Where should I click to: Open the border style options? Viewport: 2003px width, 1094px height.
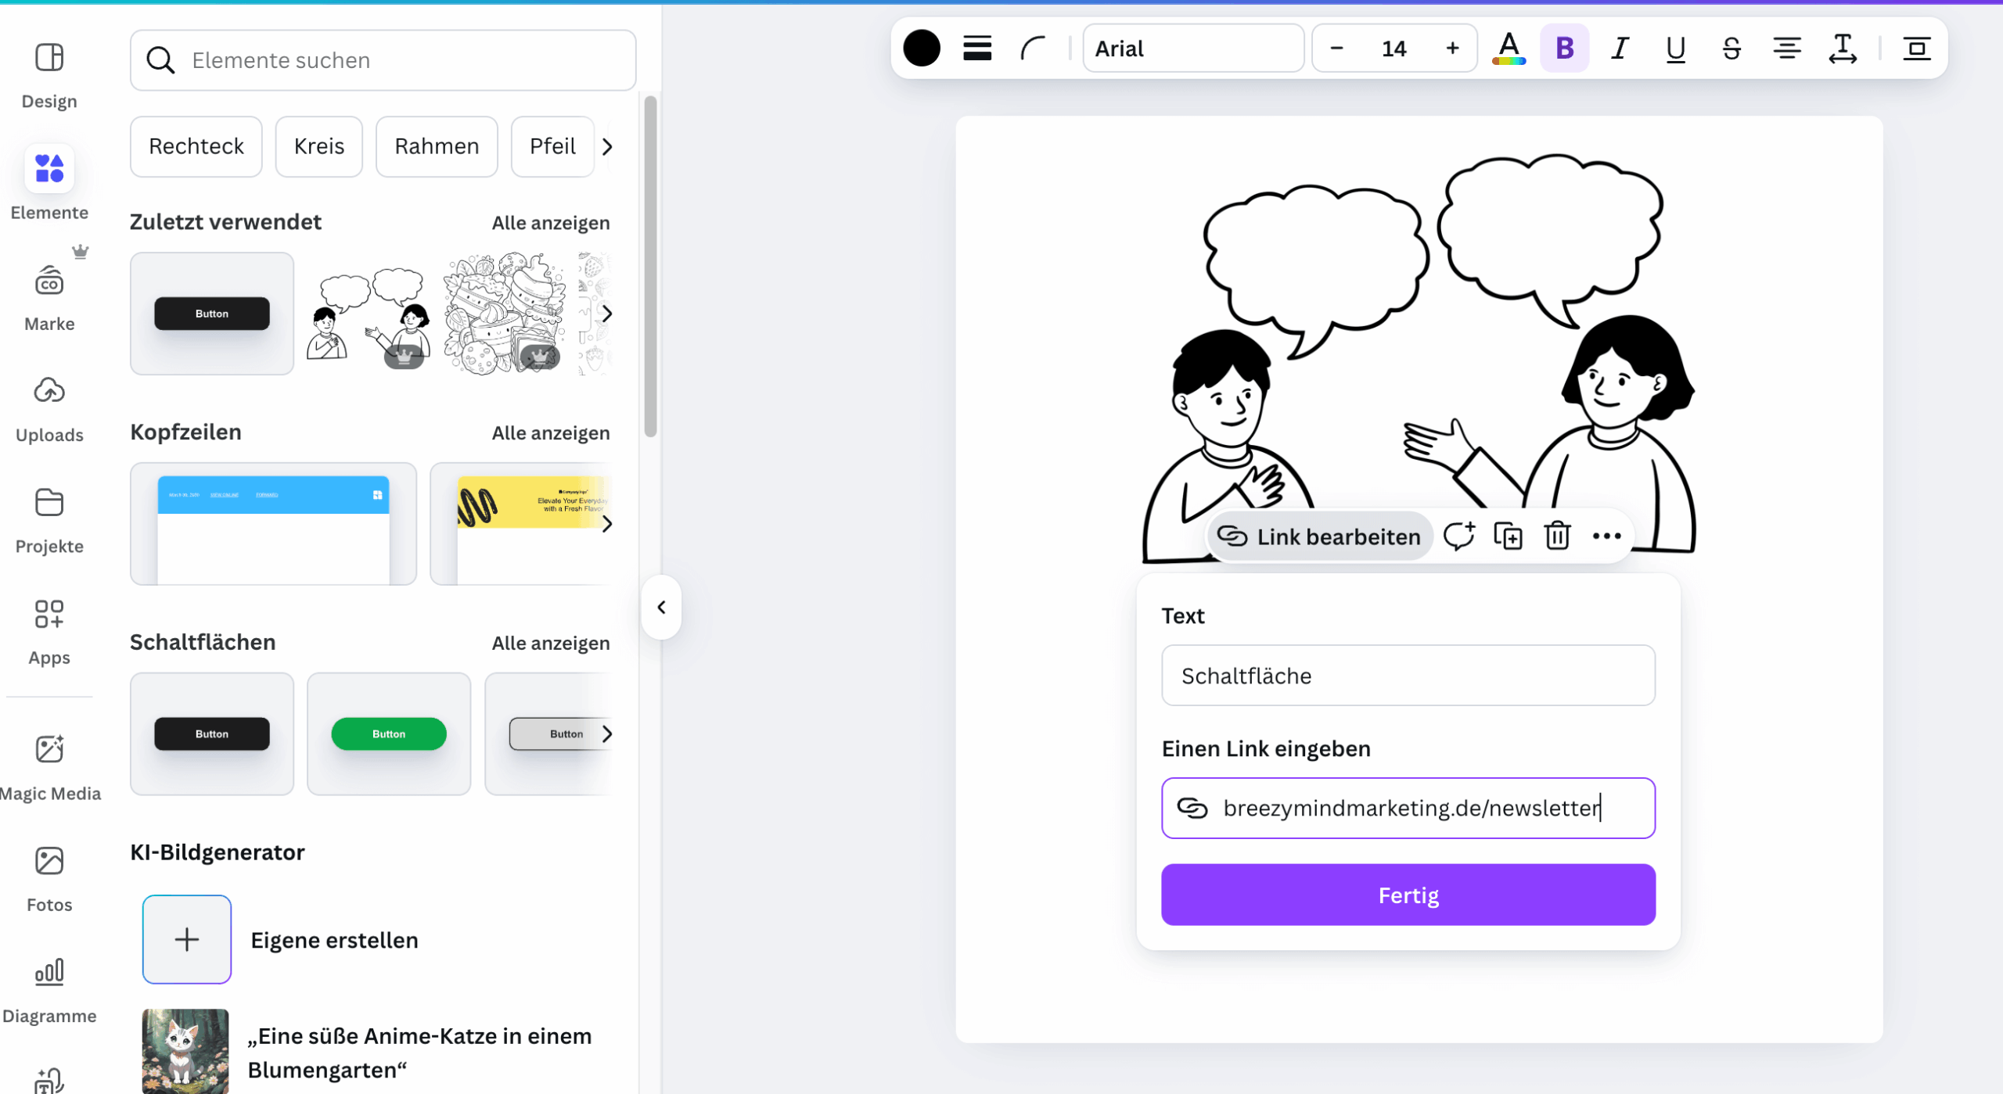977,48
